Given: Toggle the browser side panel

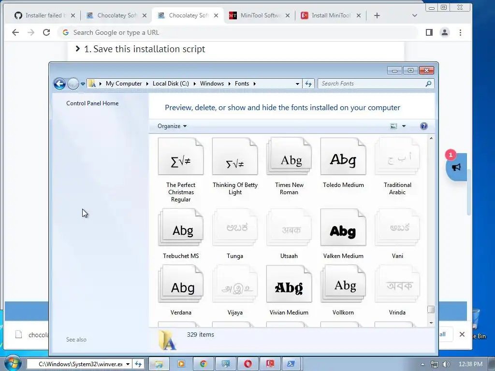Looking at the screenshot, I should pos(429,32).
